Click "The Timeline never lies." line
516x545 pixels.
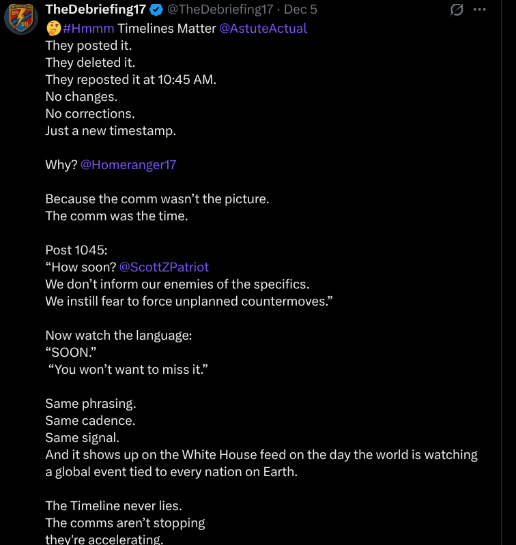(113, 505)
